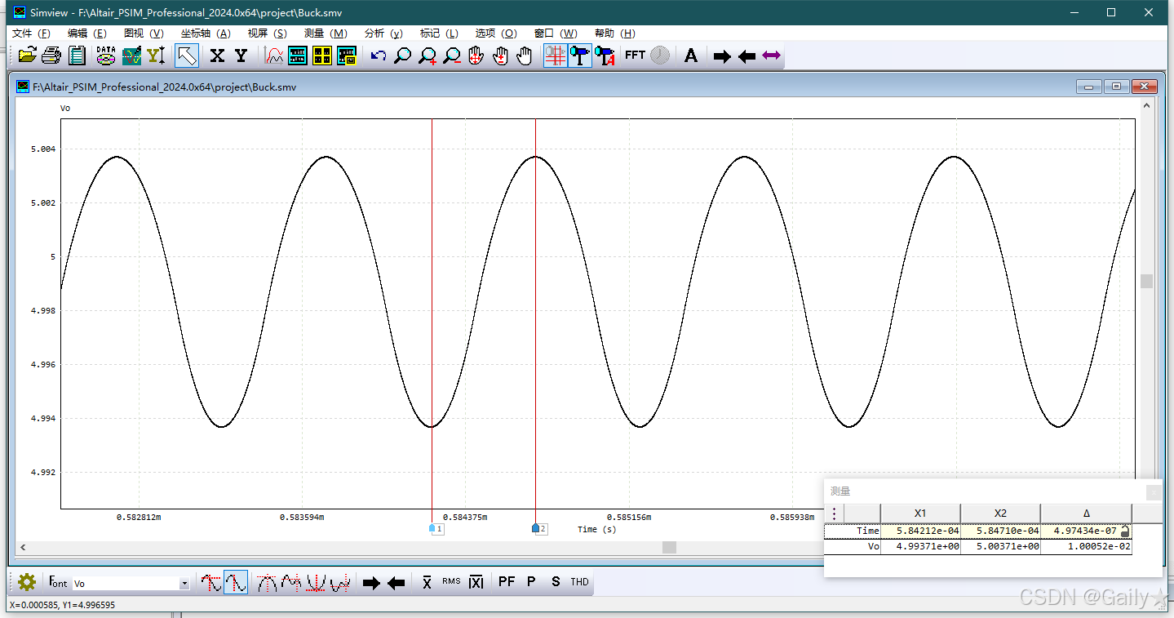
Task: Toggle the lock icon in Δ Time cell
Action: pos(1125,531)
